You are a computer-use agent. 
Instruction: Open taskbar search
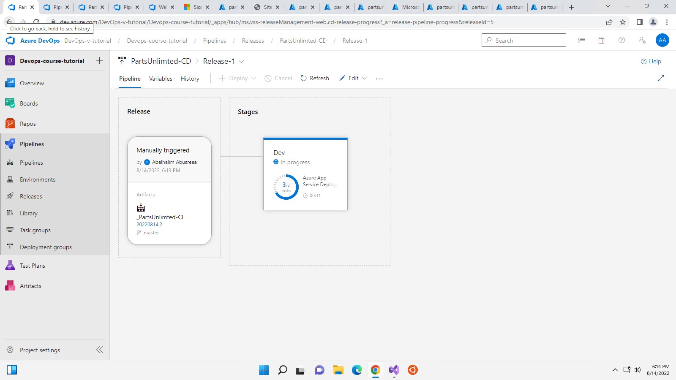click(282, 370)
